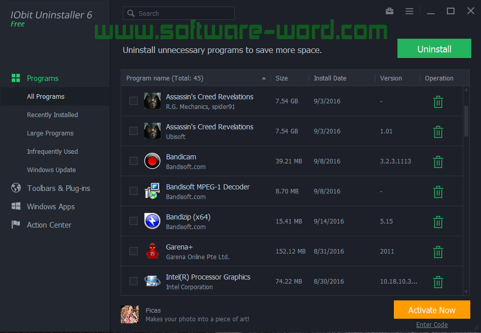
Task: Show Infrequently Used programs
Action: (x=52, y=152)
